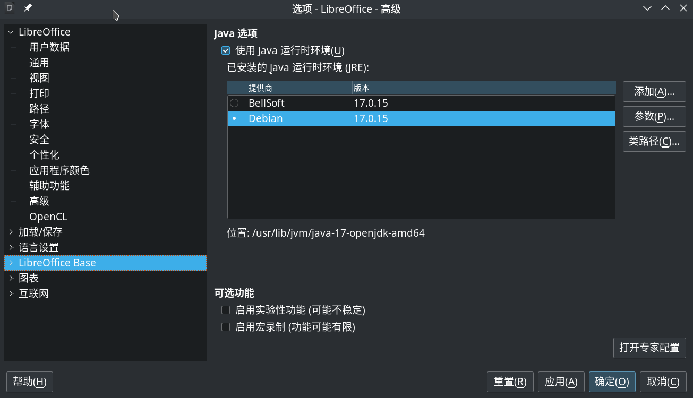The image size is (693, 398).
Task: Click the 类路径(C)... button
Action: coord(654,142)
